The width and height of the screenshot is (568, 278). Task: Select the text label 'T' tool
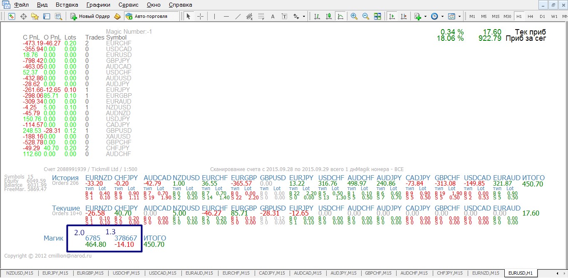pos(285,16)
